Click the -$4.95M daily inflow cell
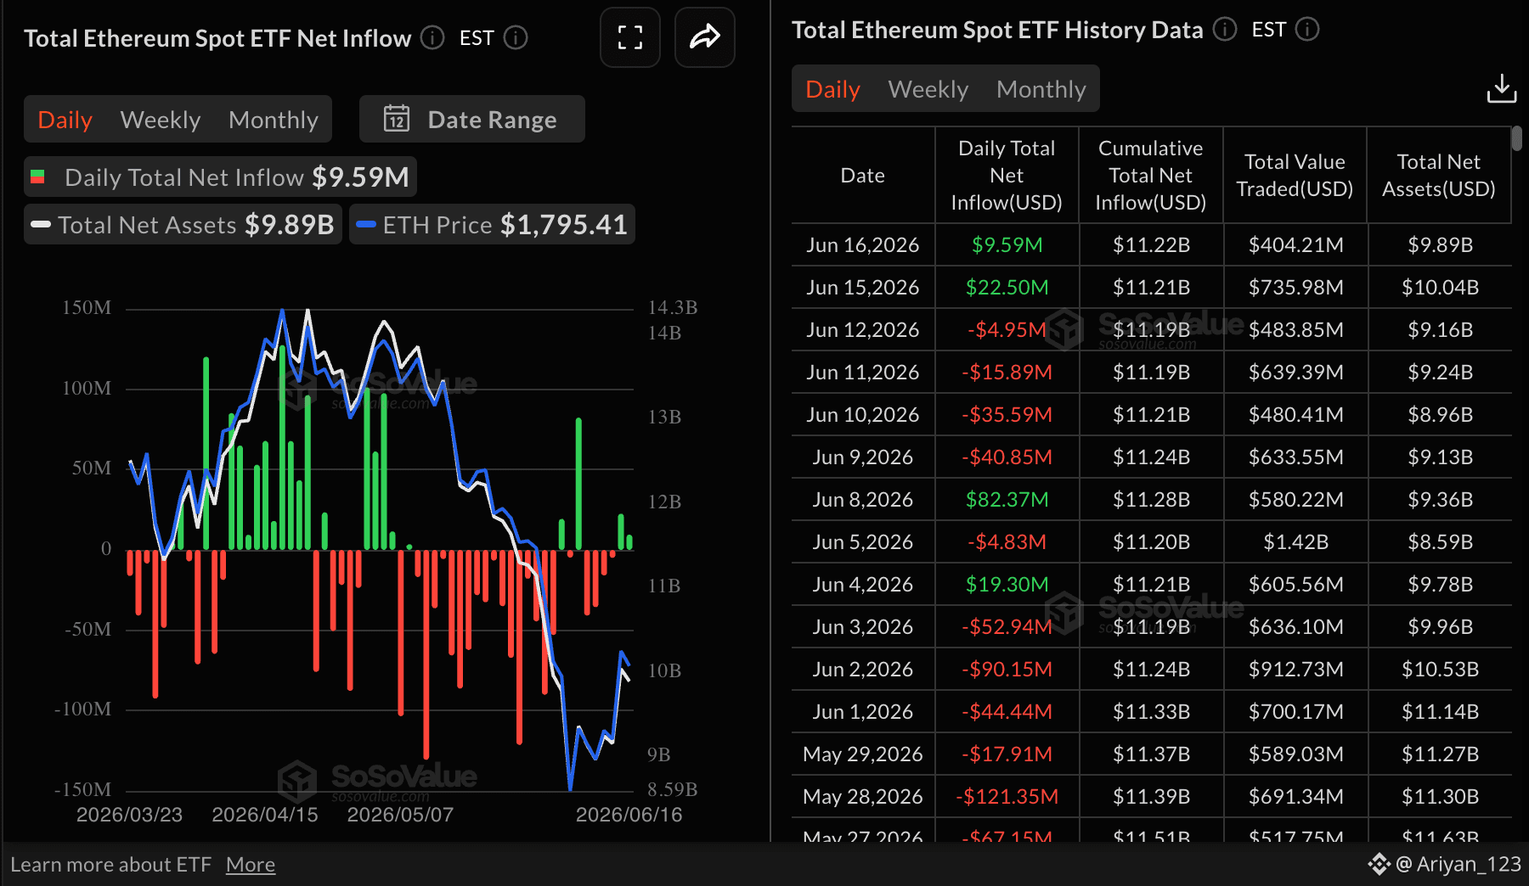This screenshot has height=886, width=1529. click(1007, 329)
